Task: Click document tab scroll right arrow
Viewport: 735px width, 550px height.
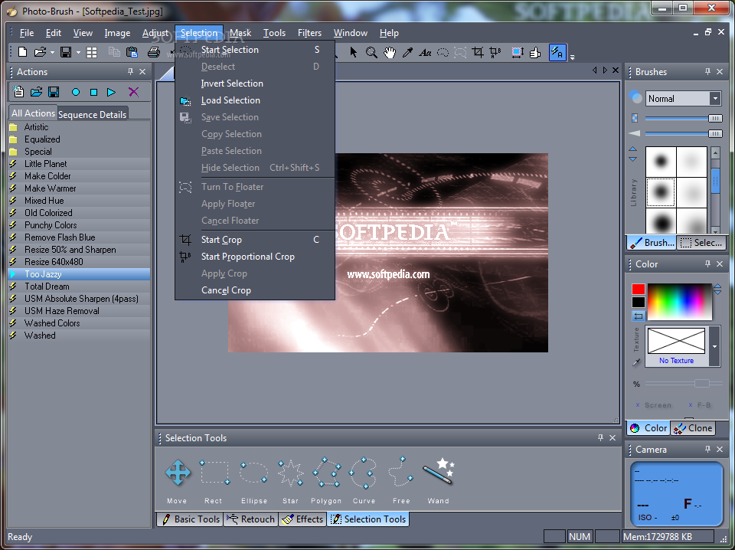Action: (605, 70)
